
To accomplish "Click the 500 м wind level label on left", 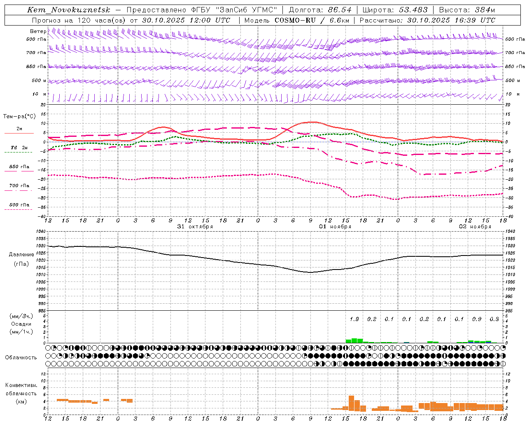I will click(39, 80).
